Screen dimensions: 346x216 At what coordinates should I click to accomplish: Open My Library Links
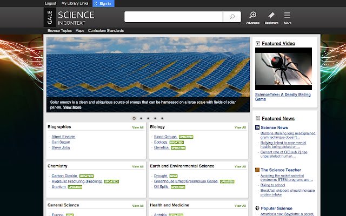coord(75,4)
